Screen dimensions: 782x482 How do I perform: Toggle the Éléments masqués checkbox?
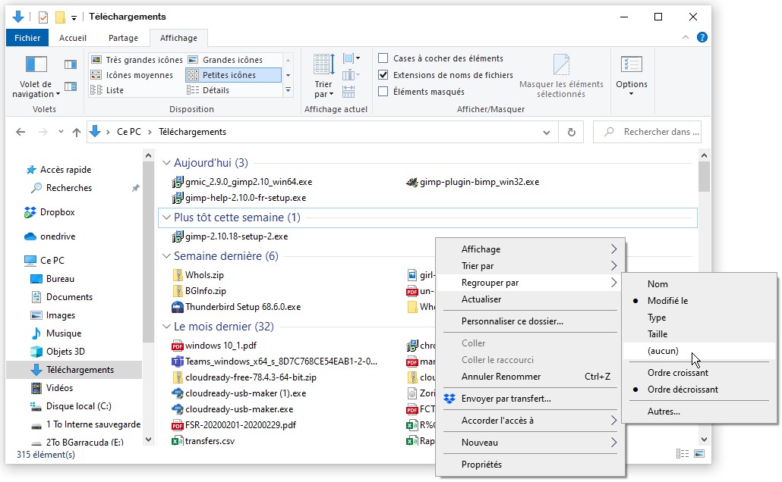point(383,92)
